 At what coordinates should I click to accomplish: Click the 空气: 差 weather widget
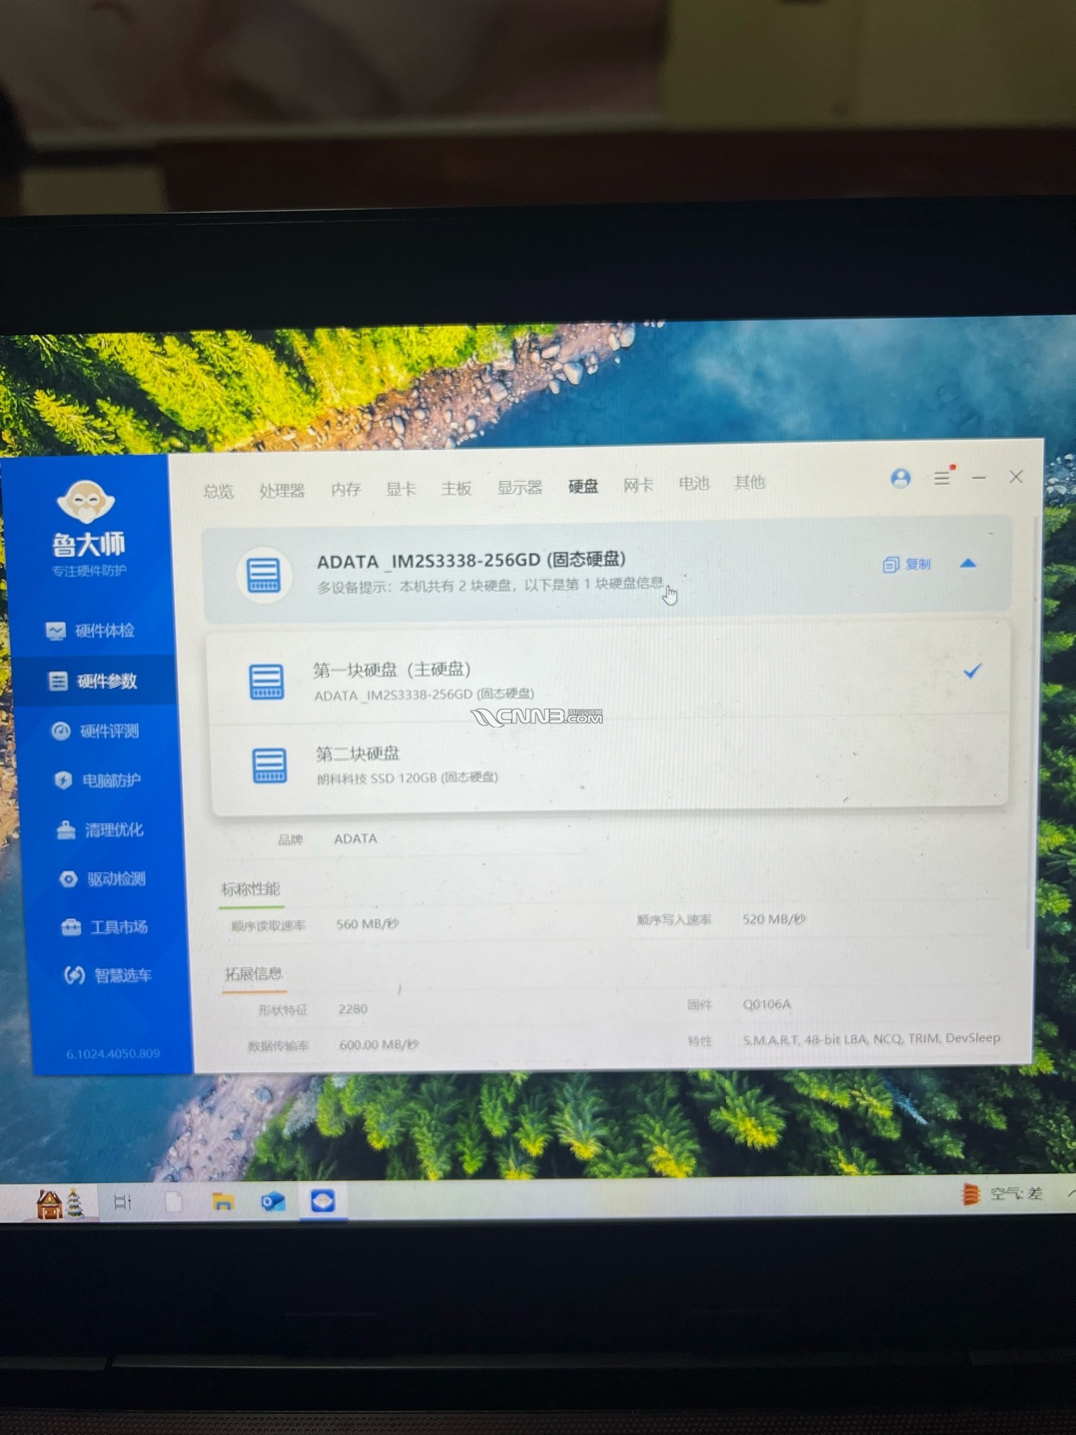click(x=1002, y=1194)
